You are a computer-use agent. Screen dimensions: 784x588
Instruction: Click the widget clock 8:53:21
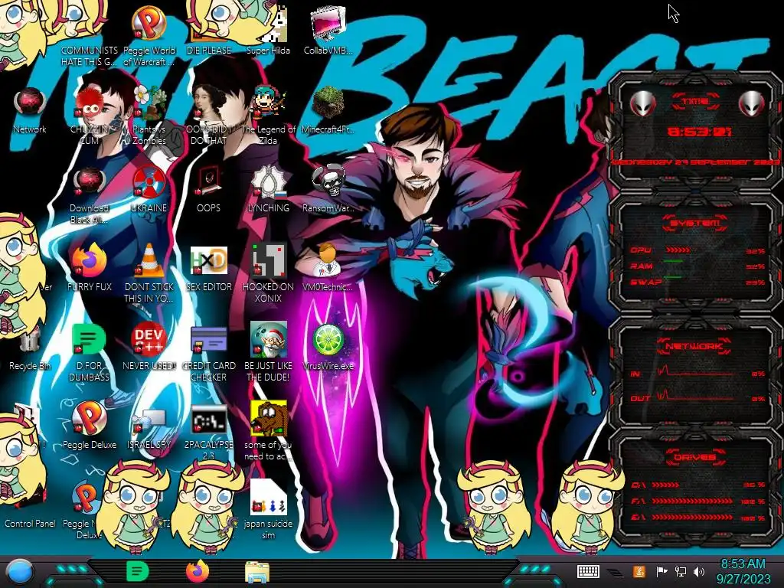click(x=700, y=132)
